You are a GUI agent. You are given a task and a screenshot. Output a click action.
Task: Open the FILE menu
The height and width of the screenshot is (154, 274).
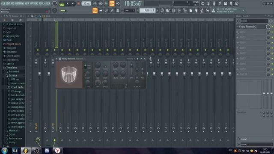click(x=3, y=3)
